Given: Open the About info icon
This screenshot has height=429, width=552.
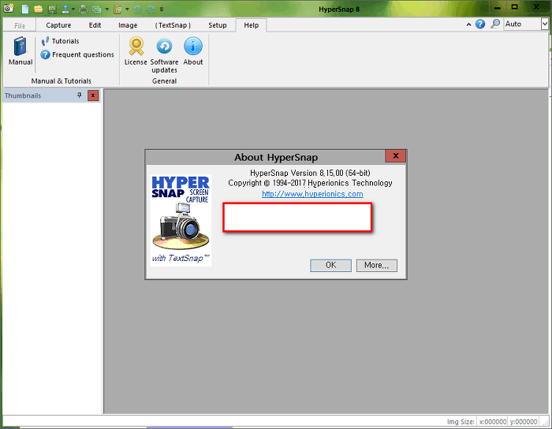Looking at the screenshot, I should click(193, 51).
